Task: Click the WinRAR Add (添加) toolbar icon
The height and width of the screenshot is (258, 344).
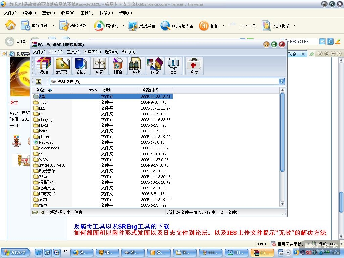Action: 44,66
